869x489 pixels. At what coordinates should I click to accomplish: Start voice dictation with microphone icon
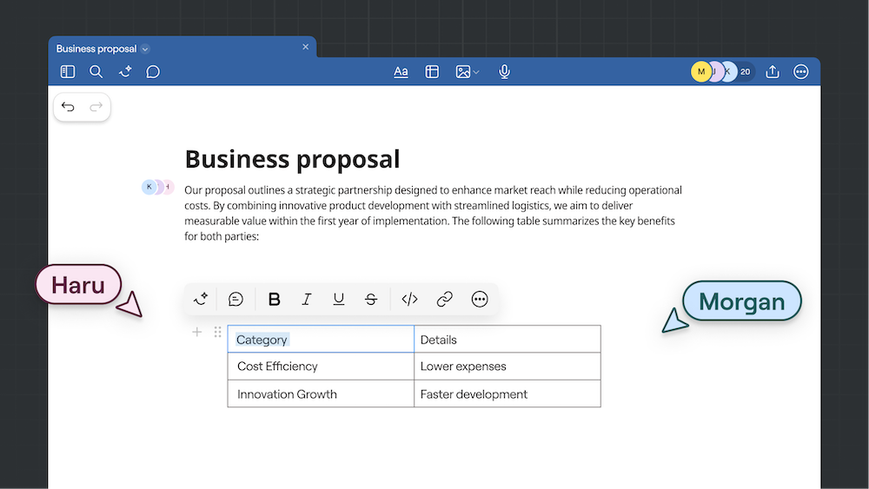[x=504, y=72]
